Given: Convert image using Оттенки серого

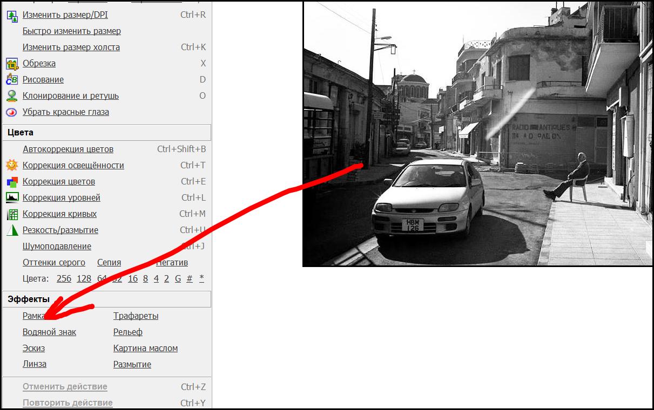Looking at the screenshot, I should [x=54, y=263].
